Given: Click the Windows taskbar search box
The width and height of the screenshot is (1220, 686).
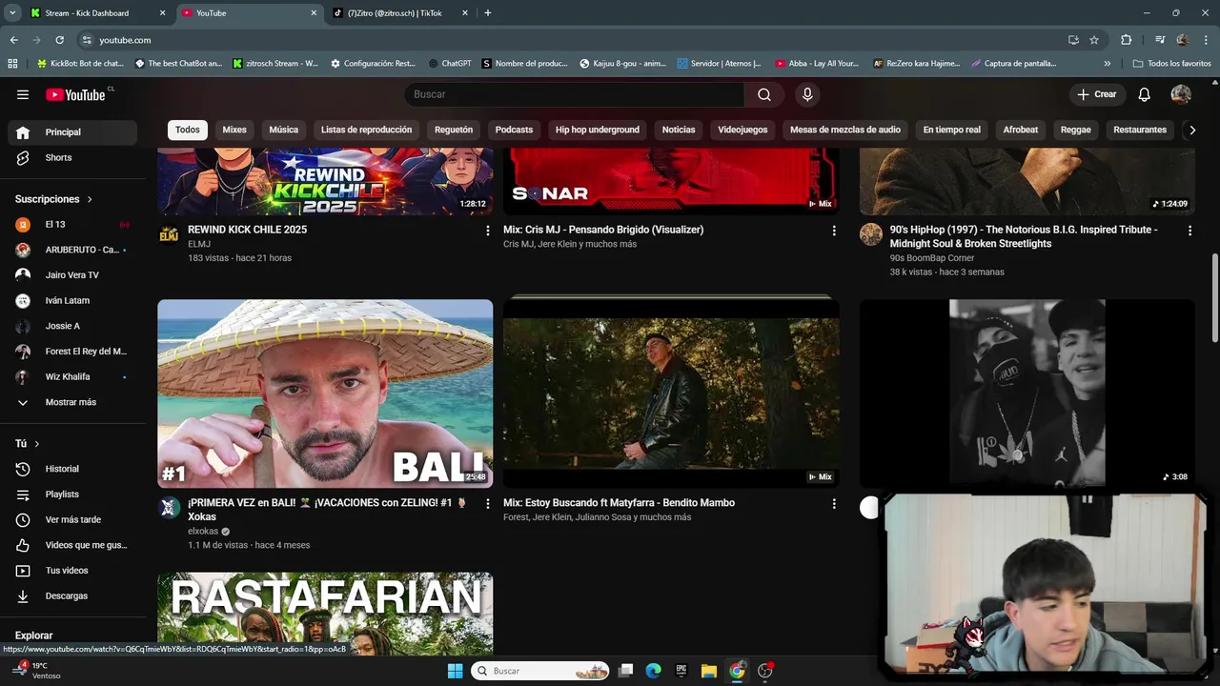Looking at the screenshot, I should 540,671.
